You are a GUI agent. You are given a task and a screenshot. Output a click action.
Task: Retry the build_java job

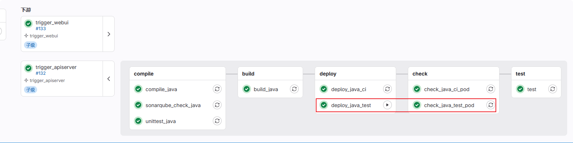(294, 89)
